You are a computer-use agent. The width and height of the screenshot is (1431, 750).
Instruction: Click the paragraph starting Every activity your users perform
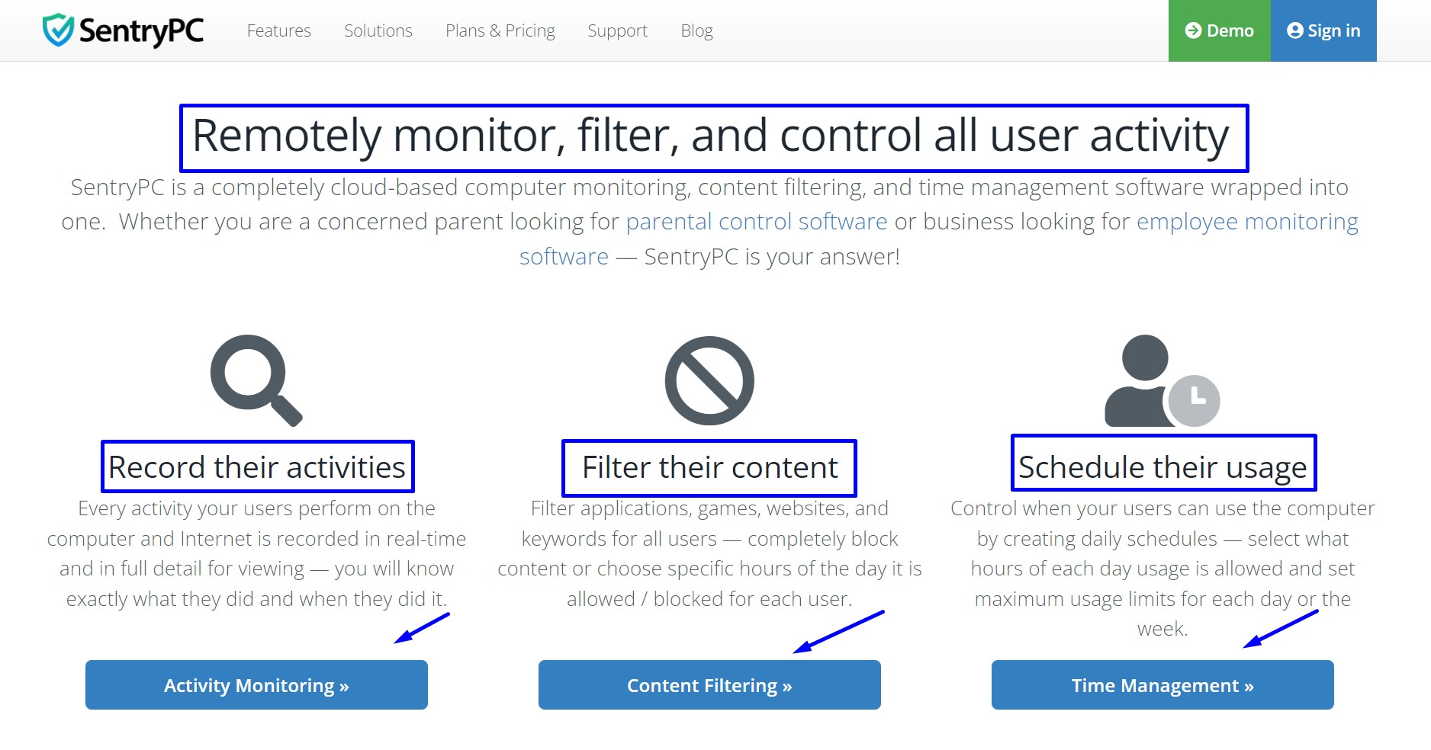point(256,553)
